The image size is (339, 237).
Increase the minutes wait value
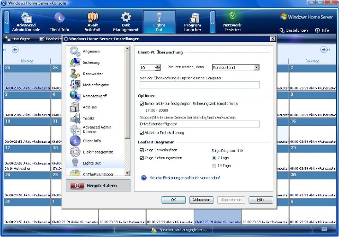pos(158,66)
